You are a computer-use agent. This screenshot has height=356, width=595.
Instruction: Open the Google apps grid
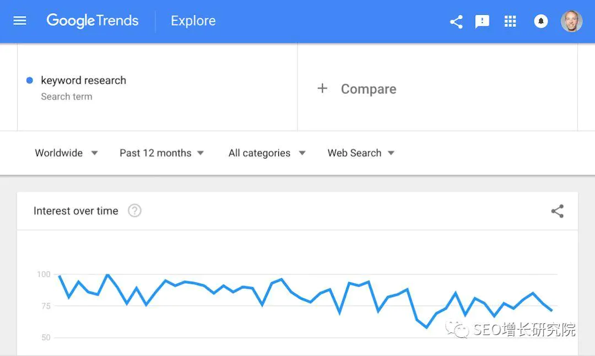(510, 21)
